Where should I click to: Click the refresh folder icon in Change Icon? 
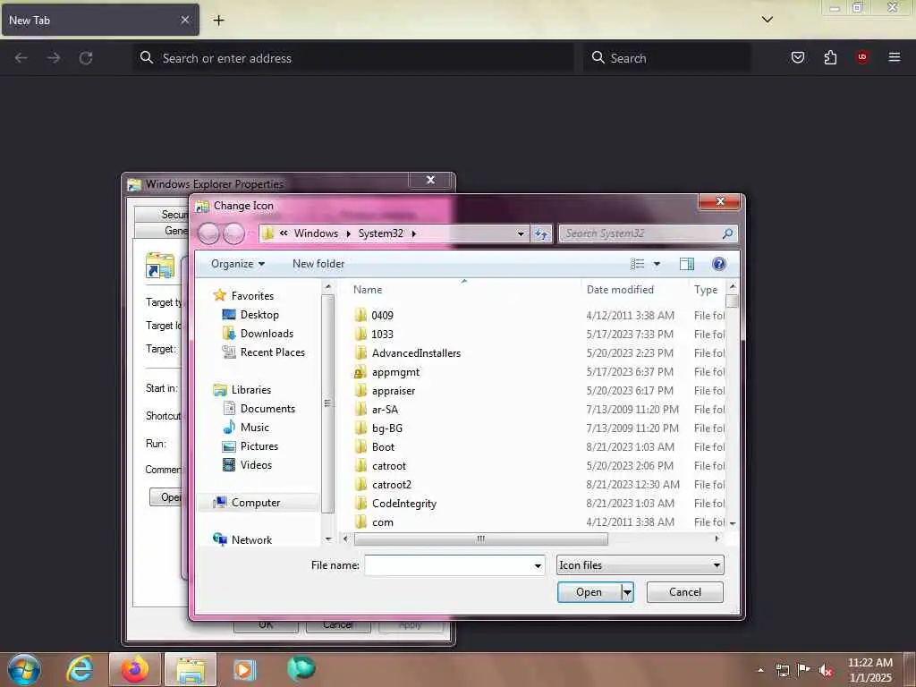pyautogui.click(x=541, y=233)
